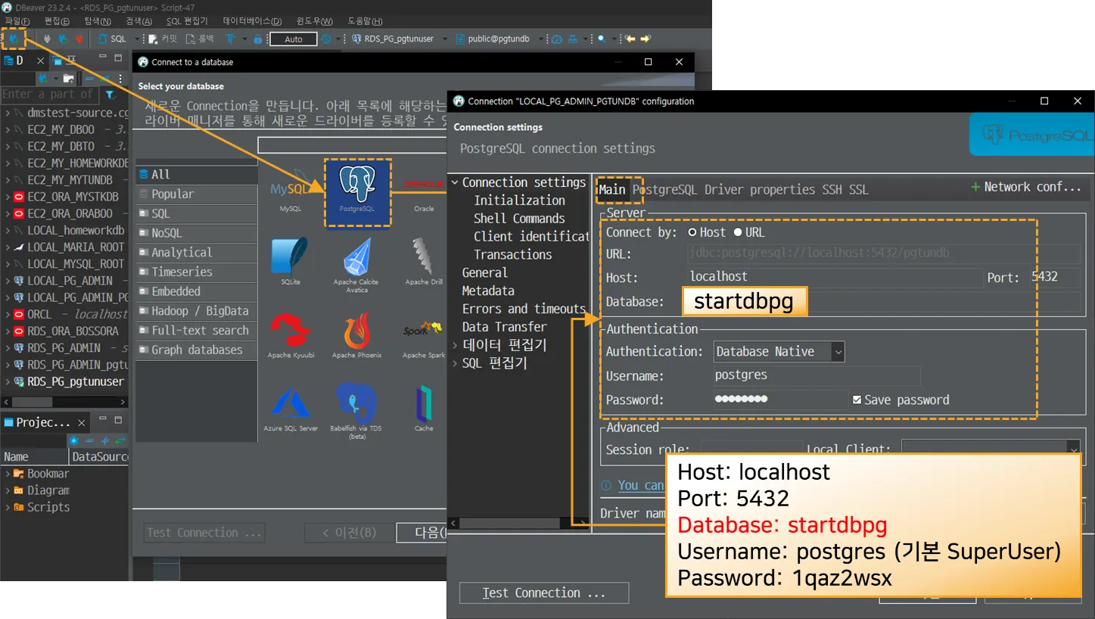Image resolution: width=1095 pixels, height=619 pixels.
Task: Open the Driver properties tab
Action: [x=760, y=190]
